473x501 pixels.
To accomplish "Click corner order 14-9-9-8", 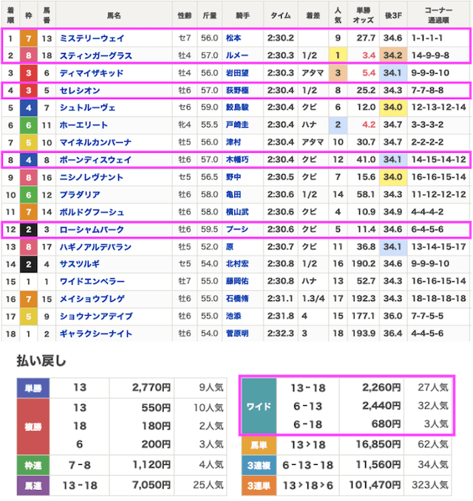I will pyautogui.click(x=430, y=55).
